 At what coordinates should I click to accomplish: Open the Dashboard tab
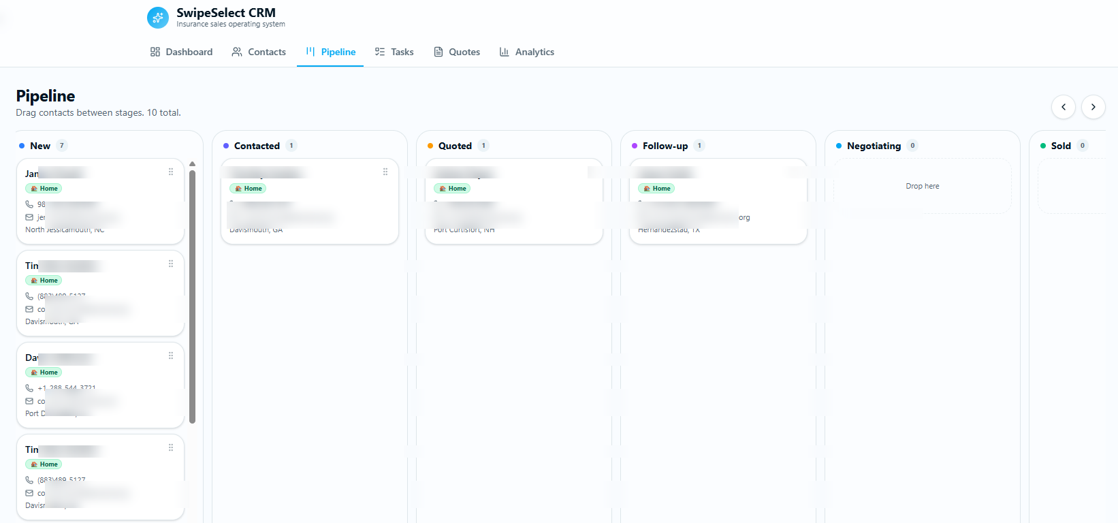[181, 52]
